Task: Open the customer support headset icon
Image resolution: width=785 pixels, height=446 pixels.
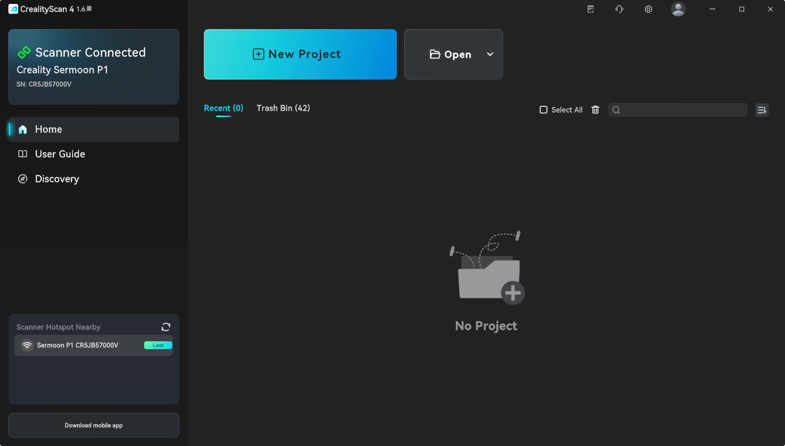Action: [x=619, y=9]
